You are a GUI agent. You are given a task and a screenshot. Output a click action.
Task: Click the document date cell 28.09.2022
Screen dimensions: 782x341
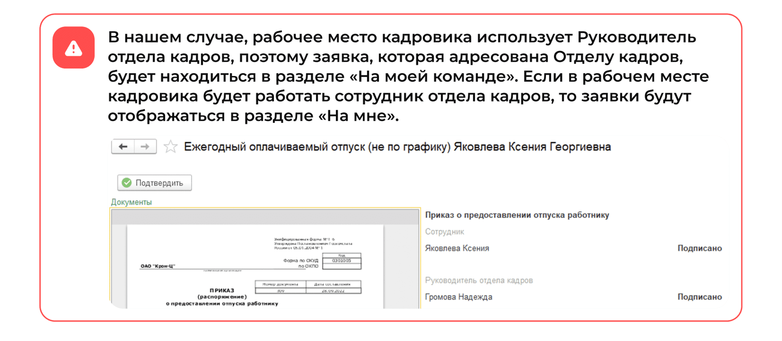[x=333, y=291]
